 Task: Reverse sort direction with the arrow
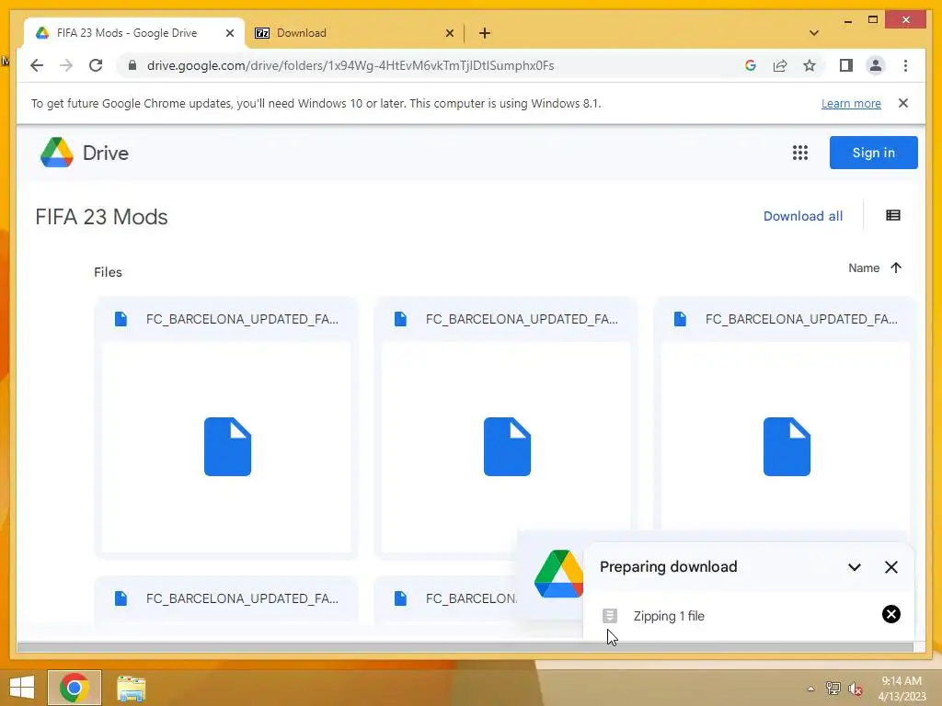click(896, 268)
